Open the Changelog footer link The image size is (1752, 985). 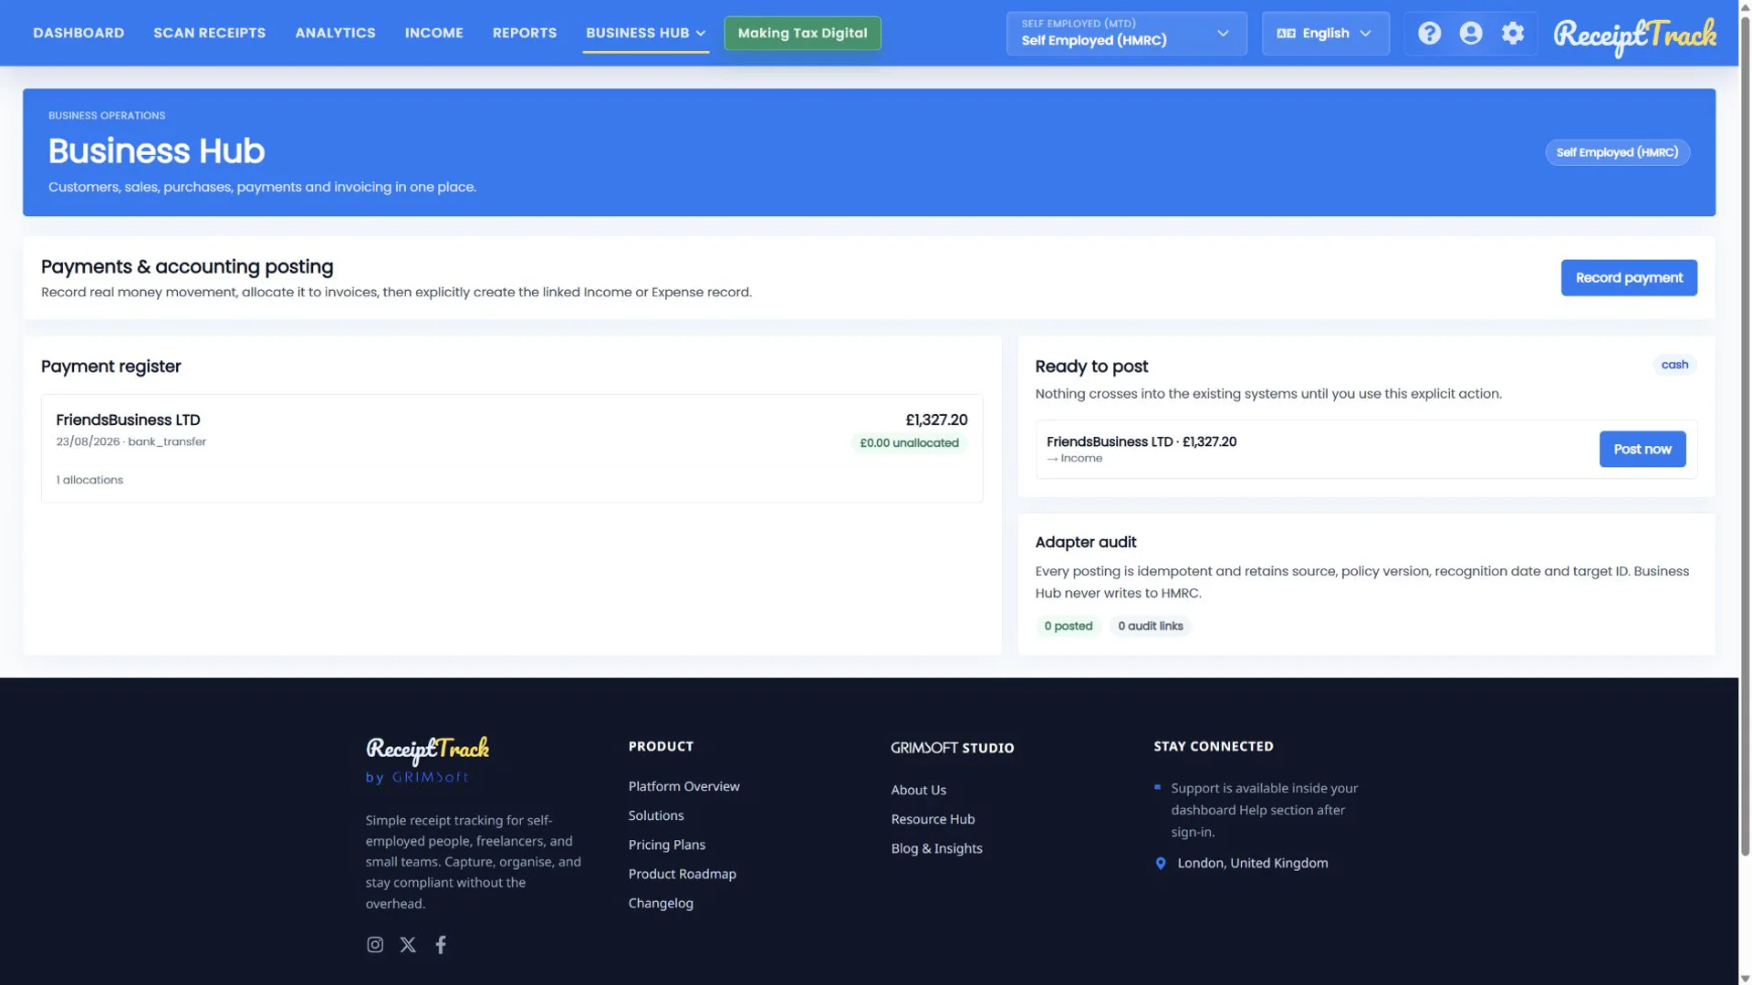pyautogui.click(x=661, y=903)
